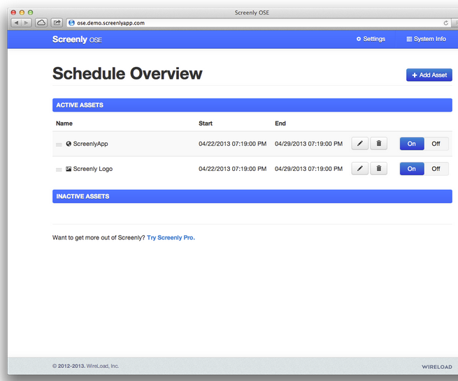458x381 pixels.
Task: Click the WireLoad logo in the footer
Action: (437, 367)
